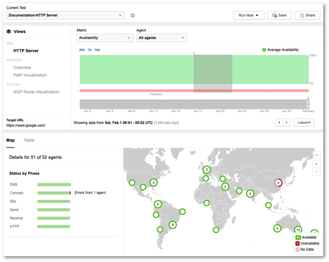
Task: Select the 7d time range
Action: click(x=89, y=50)
